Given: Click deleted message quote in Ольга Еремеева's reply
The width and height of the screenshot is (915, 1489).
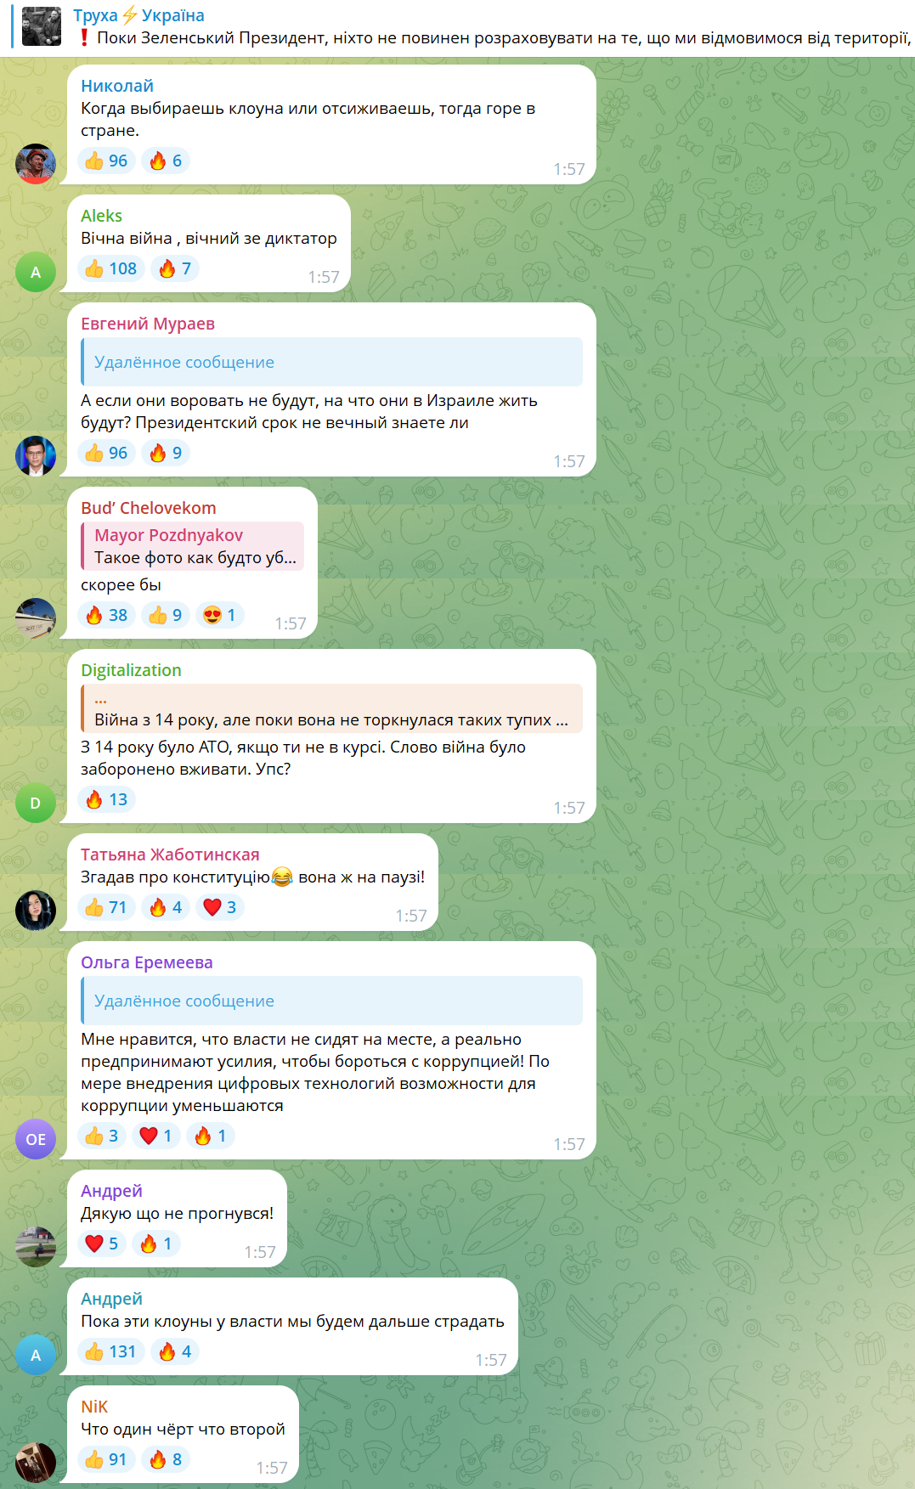Looking at the screenshot, I should pyautogui.click(x=331, y=1001).
